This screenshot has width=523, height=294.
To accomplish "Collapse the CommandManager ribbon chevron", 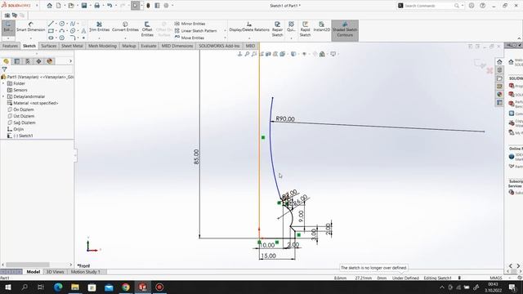I will point(519,38).
